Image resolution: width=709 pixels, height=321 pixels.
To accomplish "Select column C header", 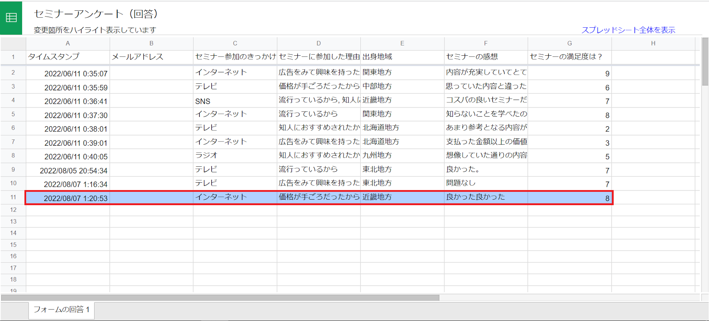I will [x=235, y=44].
